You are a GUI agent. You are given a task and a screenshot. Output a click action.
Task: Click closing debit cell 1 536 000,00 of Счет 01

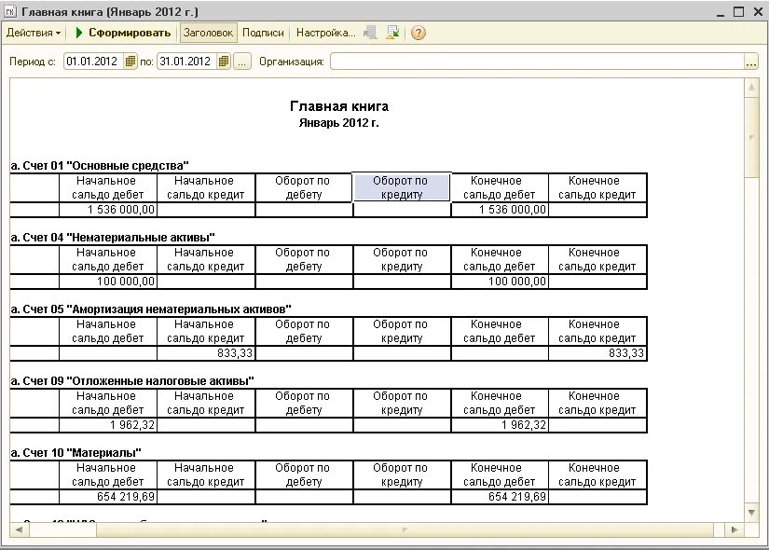point(500,210)
